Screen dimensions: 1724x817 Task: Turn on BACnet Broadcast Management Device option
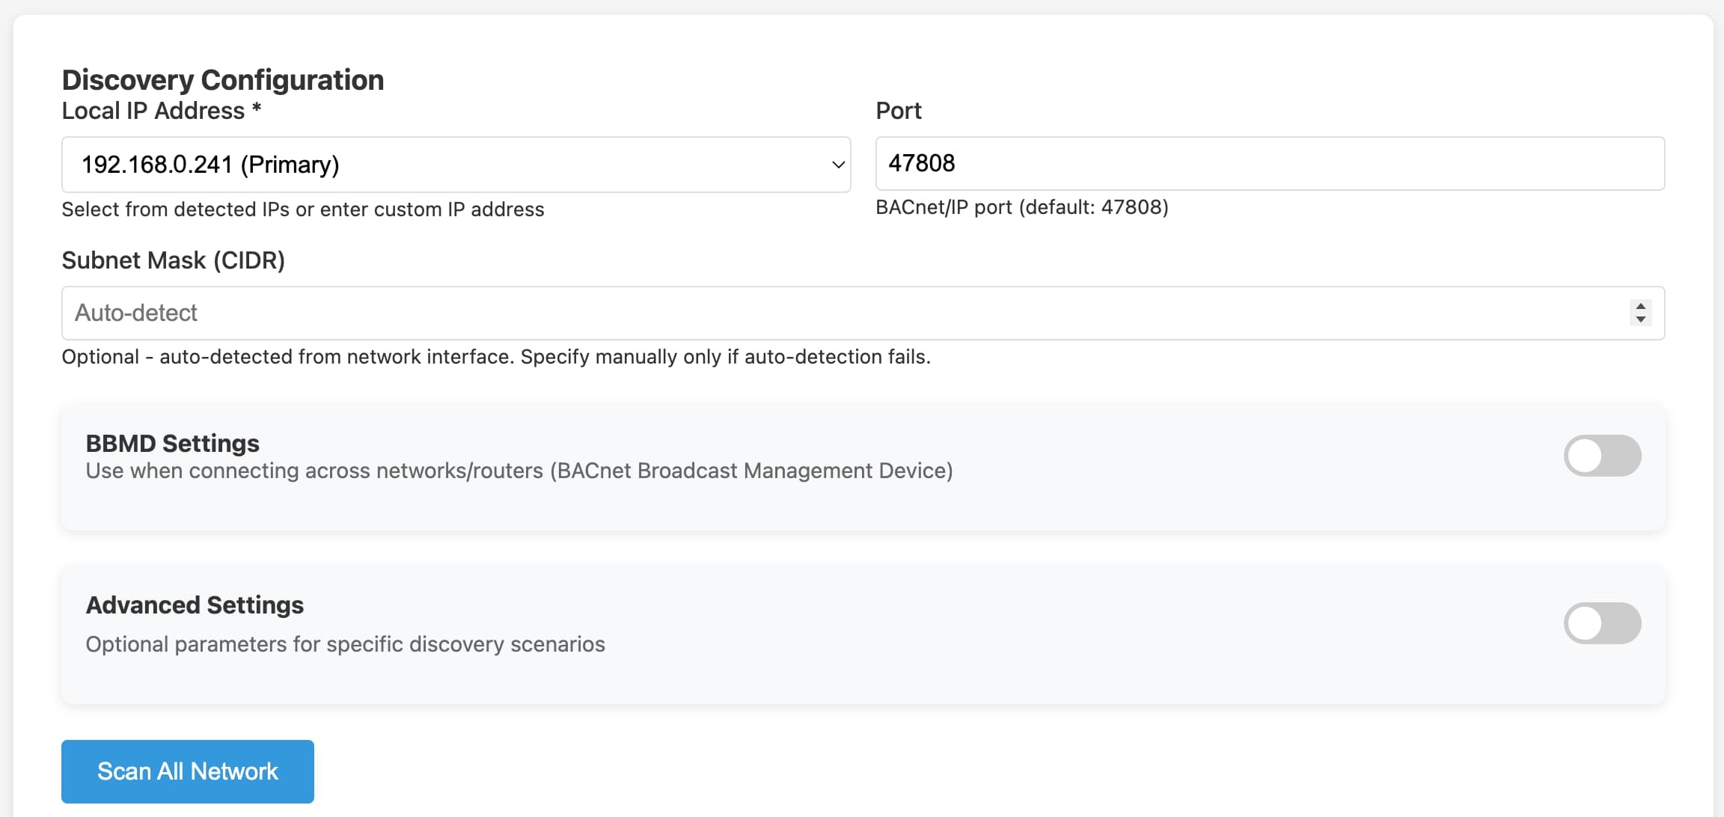point(1602,455)
